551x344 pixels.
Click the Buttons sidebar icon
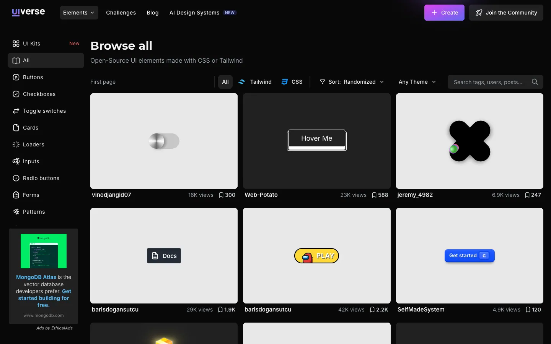(x=16, y=77)
